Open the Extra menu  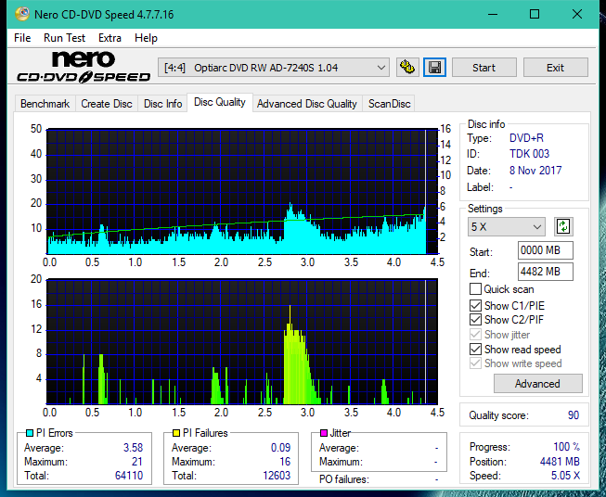(x=110, y=38)
